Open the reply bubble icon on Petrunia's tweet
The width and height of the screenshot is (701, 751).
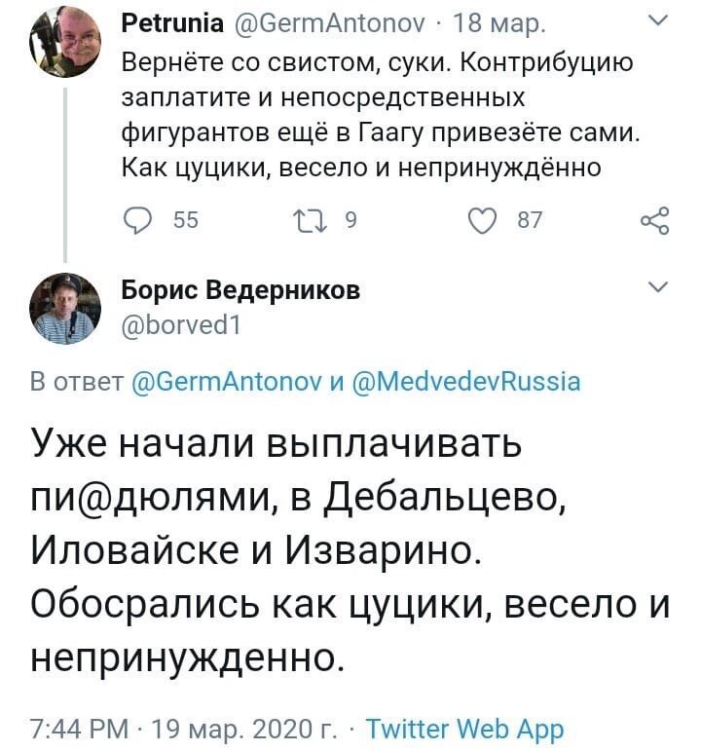pyautogui.click(x=138, y=220)
